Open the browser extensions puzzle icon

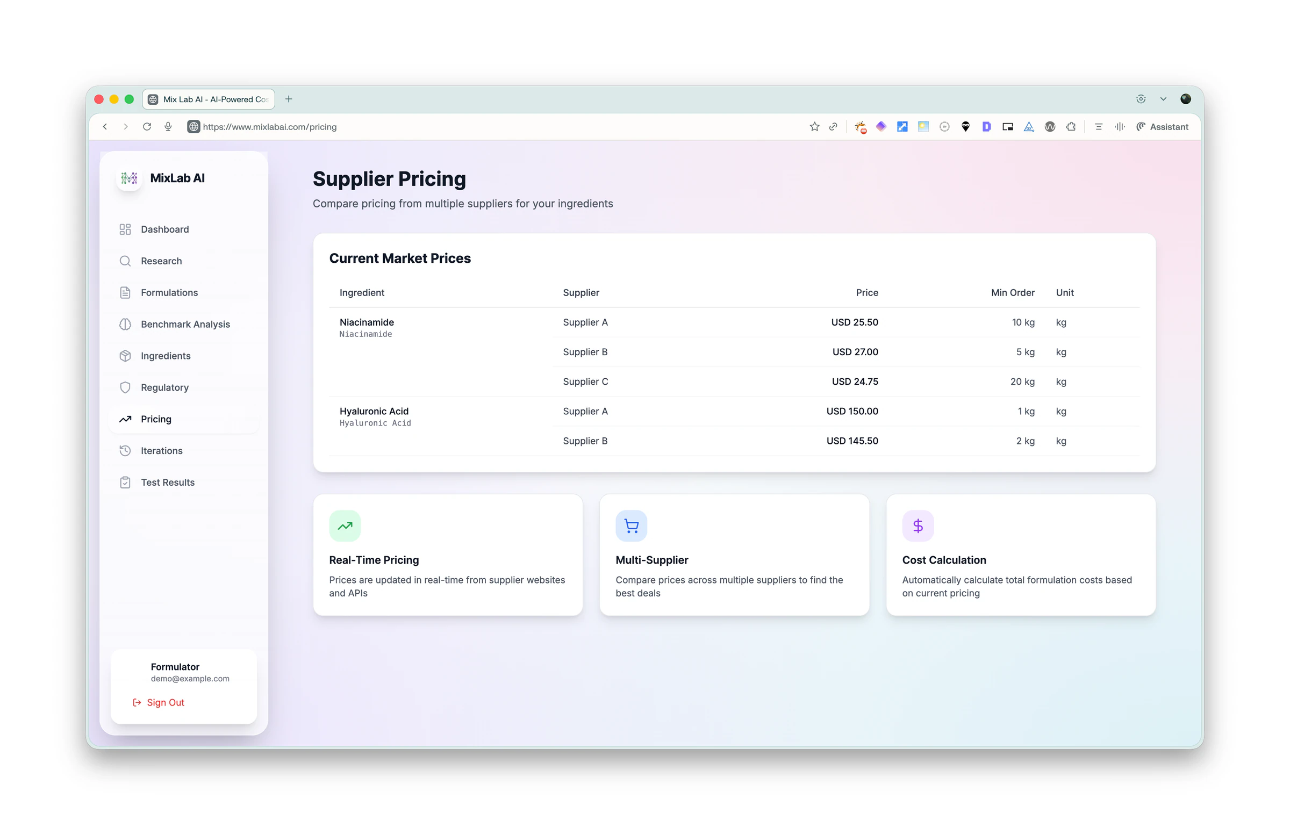click(1071, 127)
